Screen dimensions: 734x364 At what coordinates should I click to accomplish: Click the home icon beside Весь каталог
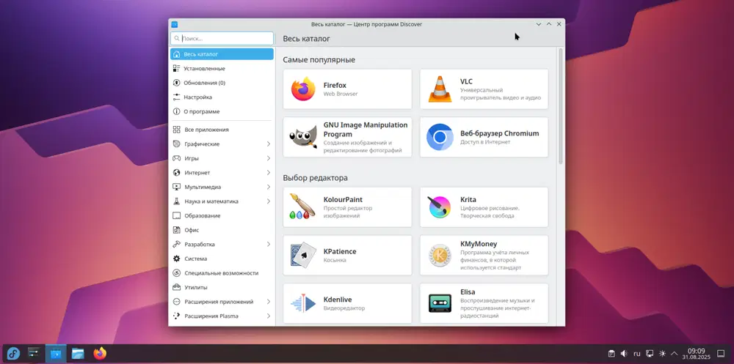tap(176, 54)
